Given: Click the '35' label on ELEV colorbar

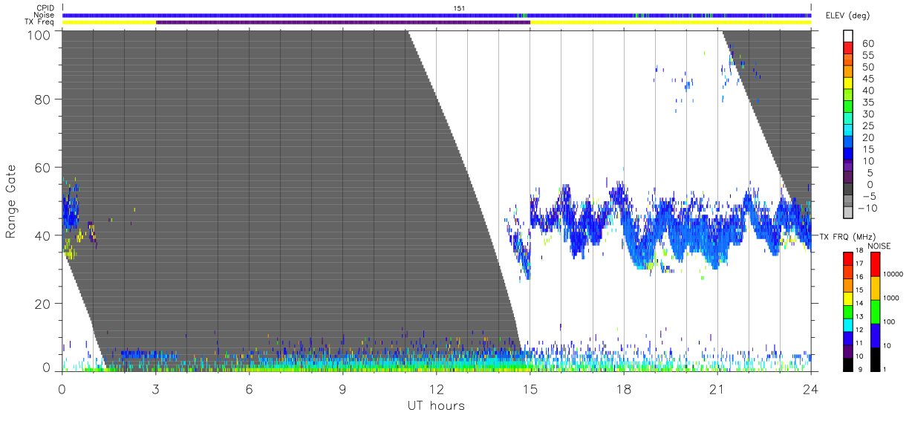Looking at the screenshot, I should (x=869, y=102).
